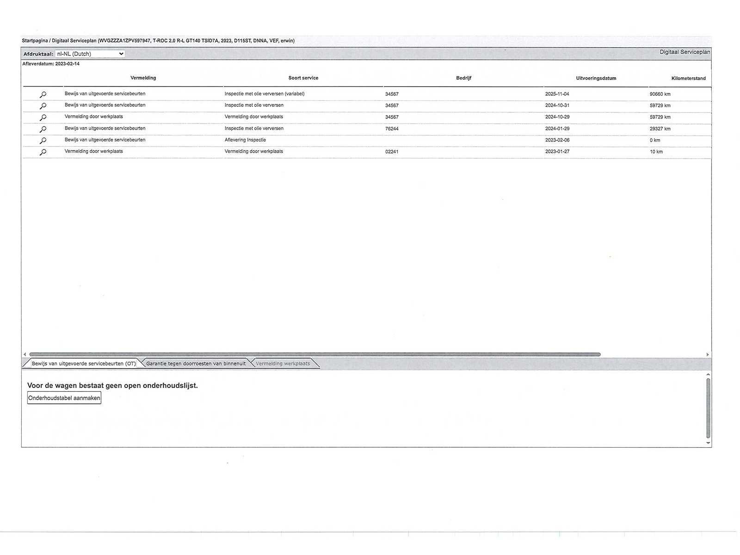This screenshot has height=555, width=740.
Task: Inspect the Aflevering Inspectie row magnifier
Action: [x=43, y=141]
